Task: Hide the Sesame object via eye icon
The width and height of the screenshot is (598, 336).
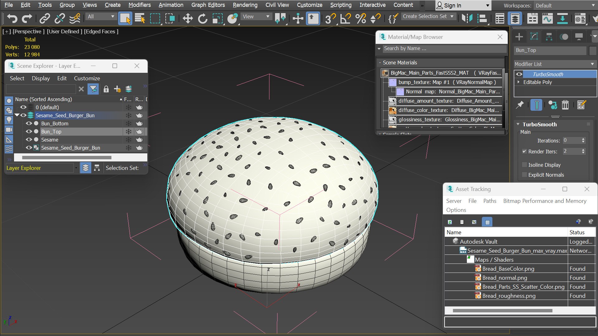Action: tap(29, 140)
